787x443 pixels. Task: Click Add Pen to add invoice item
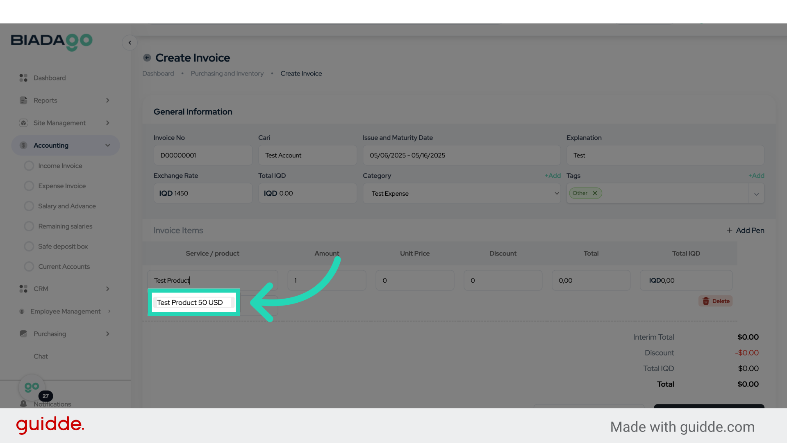pyautogui.click(x=745, y=231)
